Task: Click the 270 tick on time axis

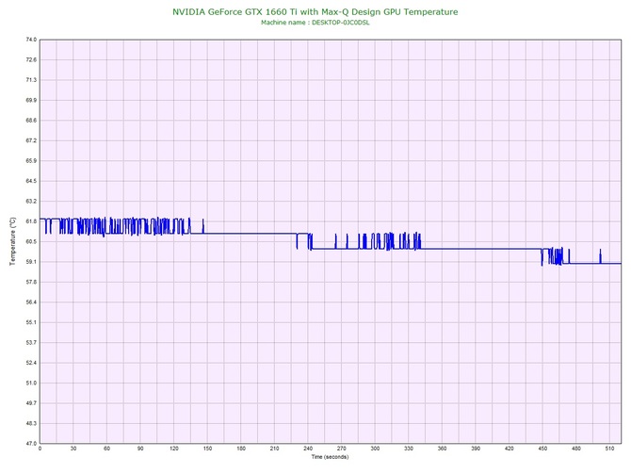Action: pos(342,449)
